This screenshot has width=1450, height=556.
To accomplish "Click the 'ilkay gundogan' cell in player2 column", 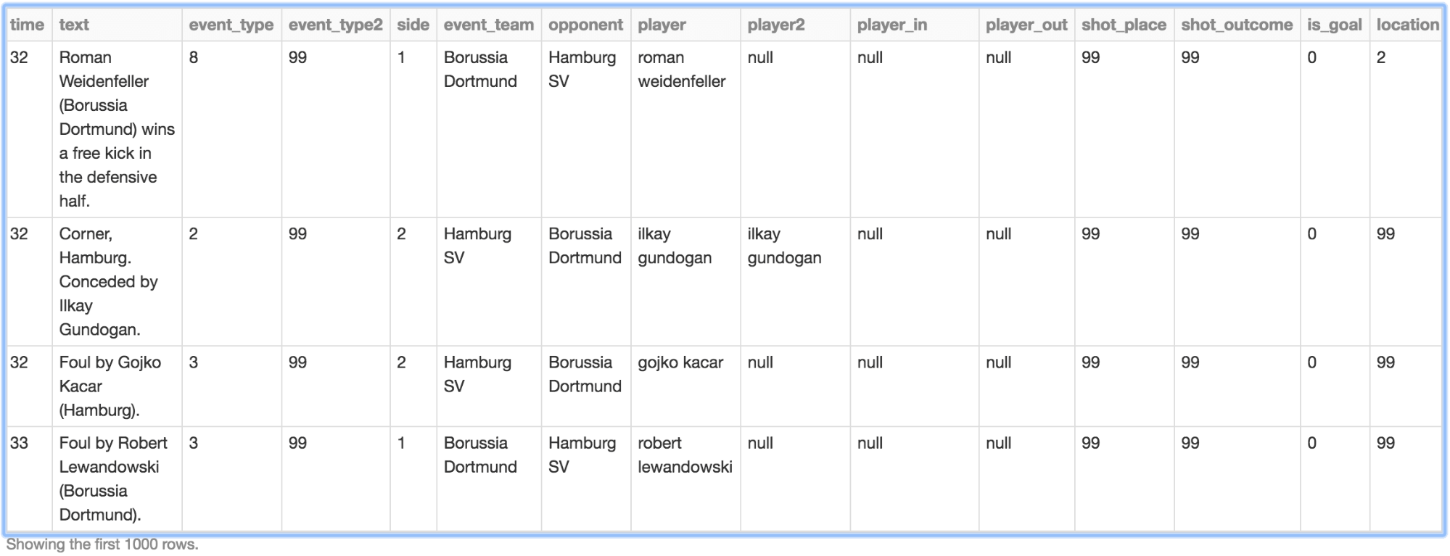I will pos(783,246).
